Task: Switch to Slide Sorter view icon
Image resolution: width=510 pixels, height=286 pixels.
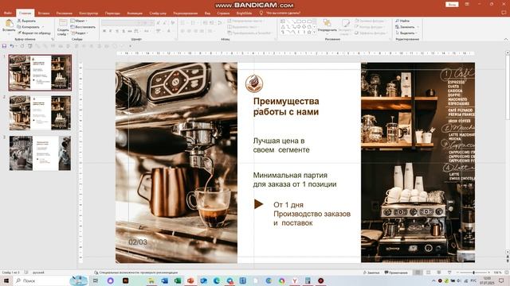Action: point(429,272)
